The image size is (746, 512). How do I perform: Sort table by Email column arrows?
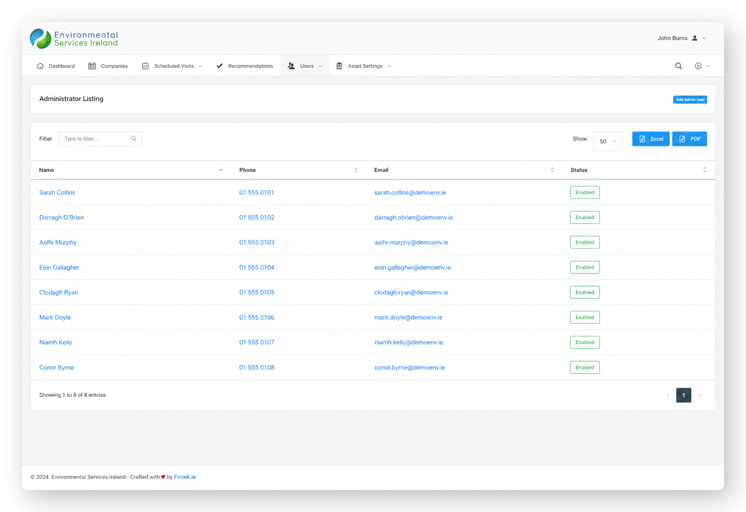point(552,170)
